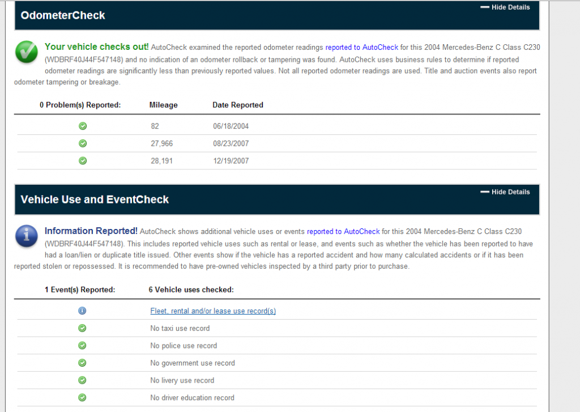Click the Vehicle Use and EventCheck header title

95,199
